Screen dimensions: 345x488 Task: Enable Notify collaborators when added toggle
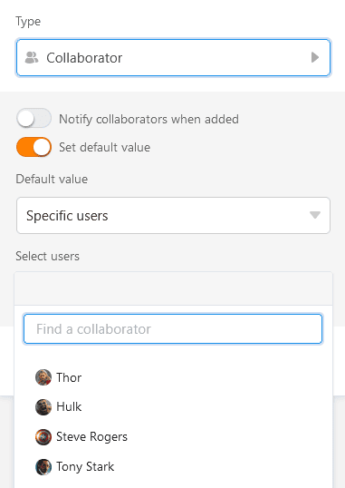point(34,118)
